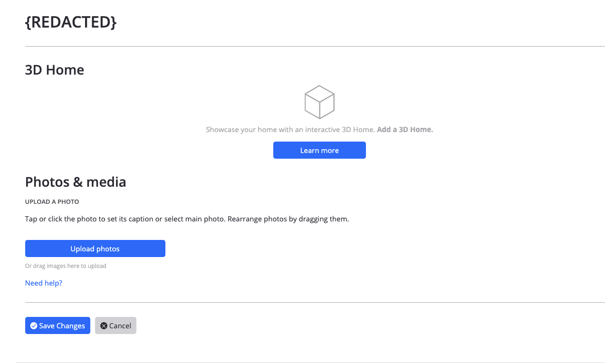The height and width of the screenshot is (363, 605).
Task: Click the bottom page divider line
Action: [x=310, y=363]
